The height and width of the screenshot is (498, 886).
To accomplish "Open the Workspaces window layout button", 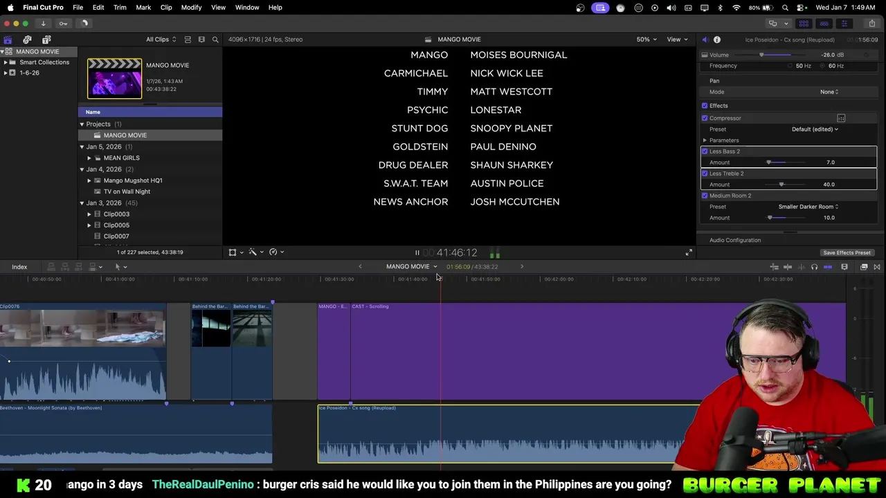I will point(777,24).
